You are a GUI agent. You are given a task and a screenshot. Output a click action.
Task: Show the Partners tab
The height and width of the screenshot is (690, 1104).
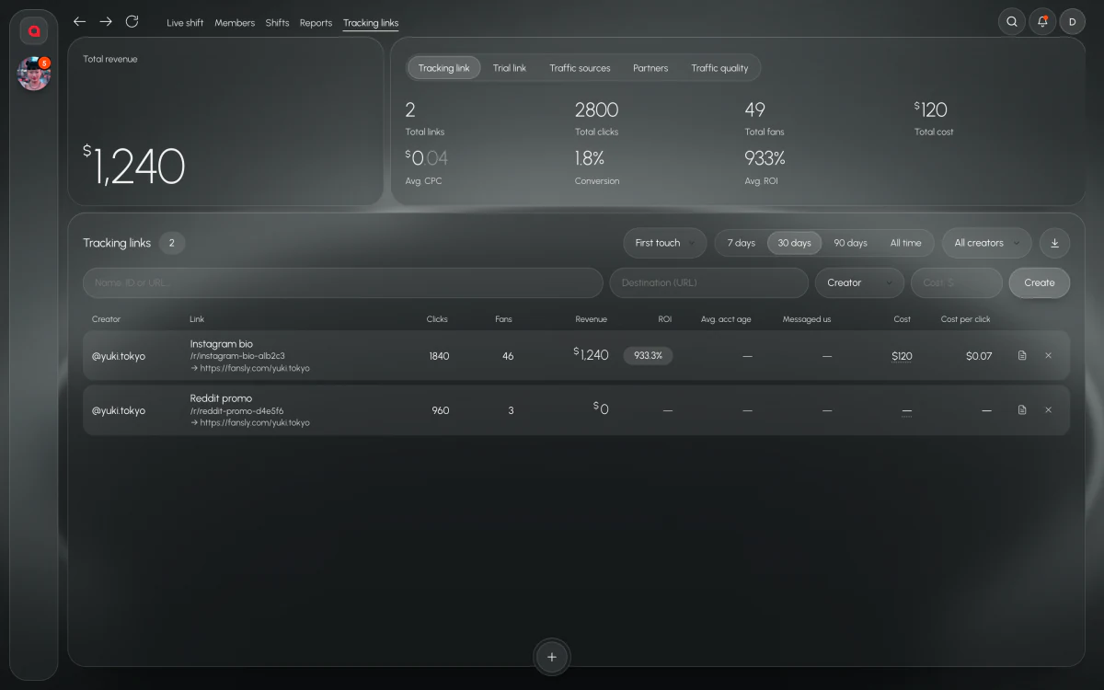coord(650,68)
